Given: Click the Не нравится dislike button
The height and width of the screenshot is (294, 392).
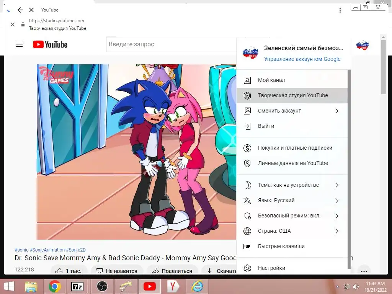Looking at the screenshot, I should tap(117, 271).
